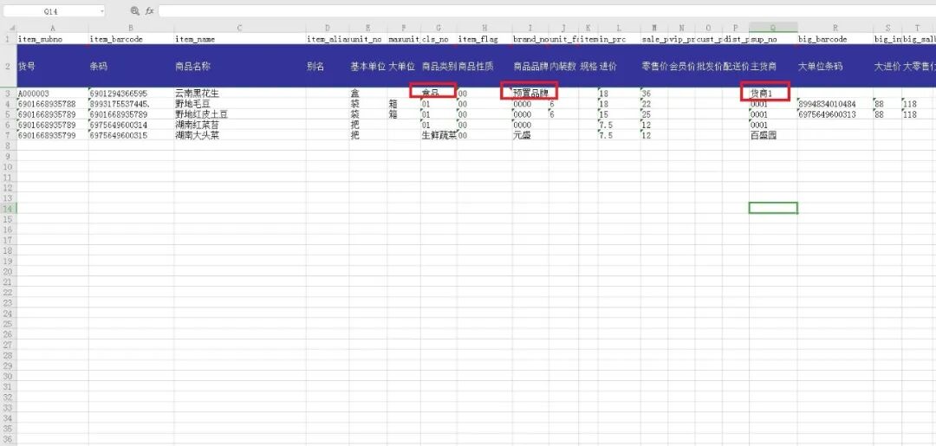Click the red-boxed 货商1 cell
The image size is (936, 446).
(x=767, y=93)
